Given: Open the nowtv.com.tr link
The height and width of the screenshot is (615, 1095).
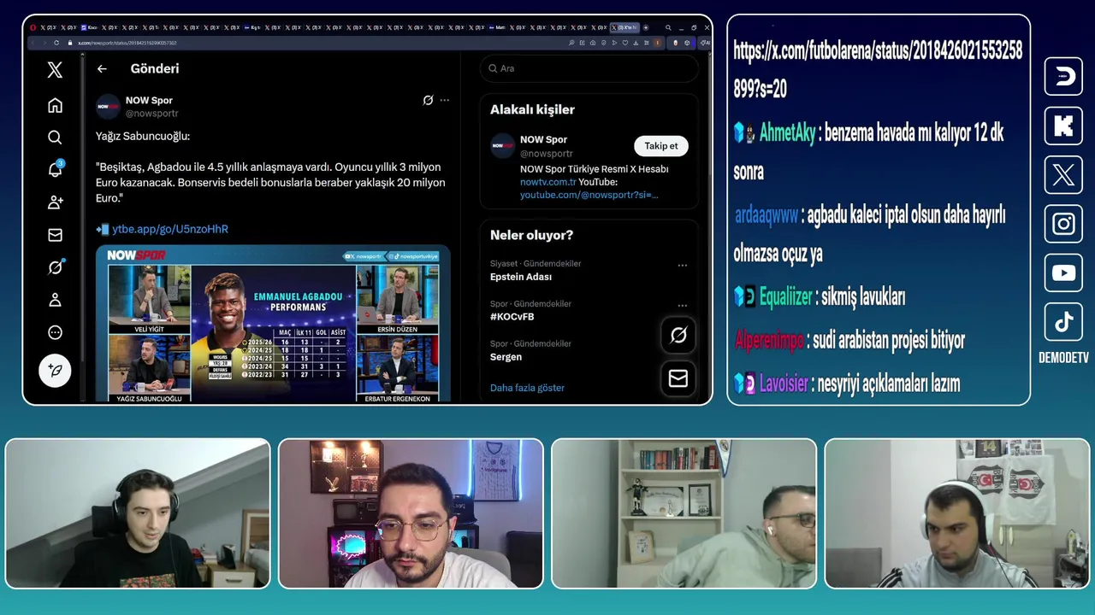Looking at the screenshot, I should (x=547, y=182).
